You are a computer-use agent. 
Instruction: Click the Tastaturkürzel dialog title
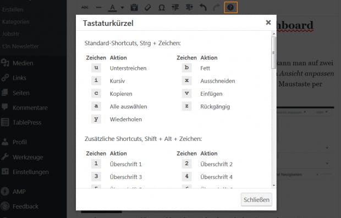click(x=108, y=23)
